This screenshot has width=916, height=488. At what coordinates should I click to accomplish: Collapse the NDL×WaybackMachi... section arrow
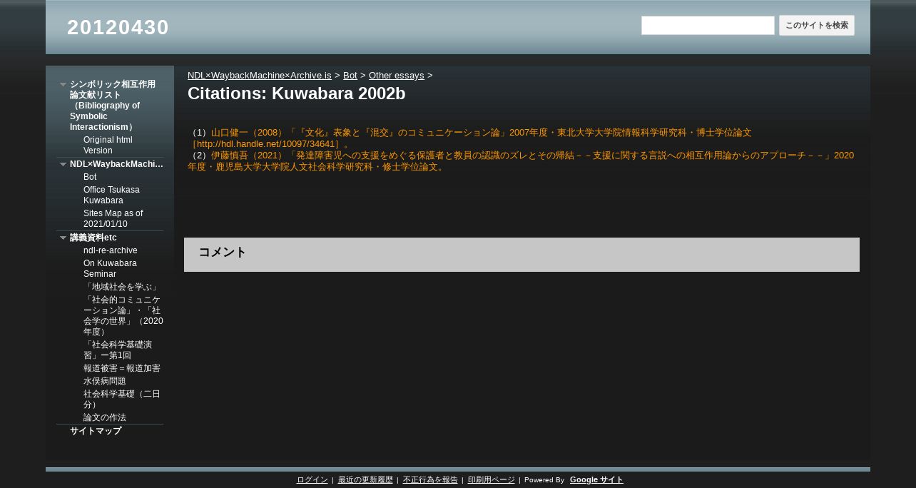[63, 164]
